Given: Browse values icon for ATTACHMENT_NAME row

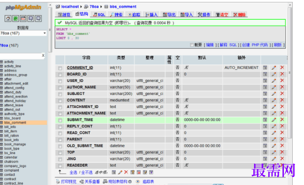Looking at the screenshot, I should (x=265, y=113).
